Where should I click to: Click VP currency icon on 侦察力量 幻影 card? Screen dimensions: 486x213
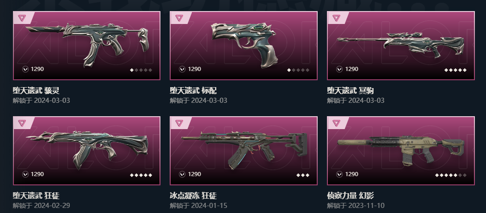(x=339, y=174)
